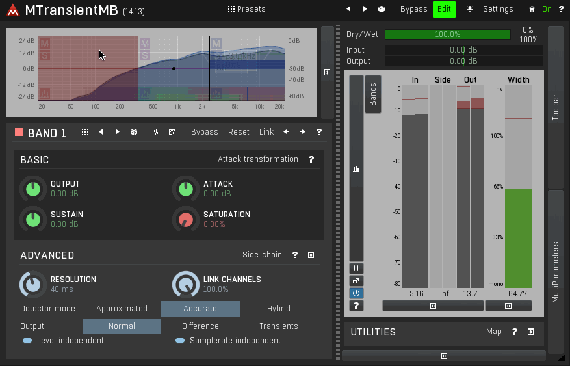The image size is (570, 366).
Task: Toggle Samplerate independent switch
Action: click(180, 341)
